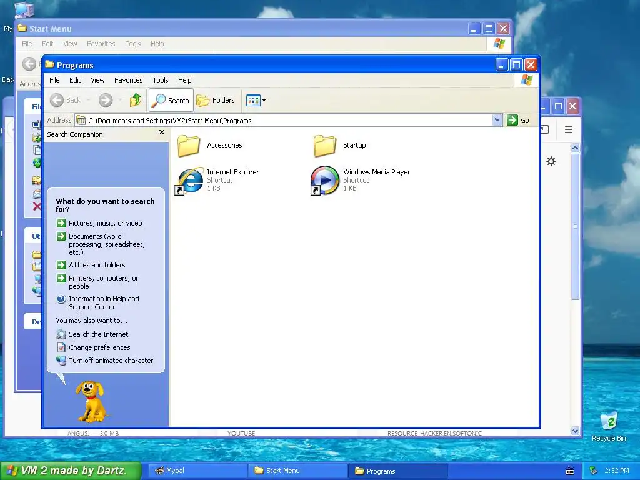Click the gear settings icon in Mypal
Screen dimensions: 640x480
[551, 161]
